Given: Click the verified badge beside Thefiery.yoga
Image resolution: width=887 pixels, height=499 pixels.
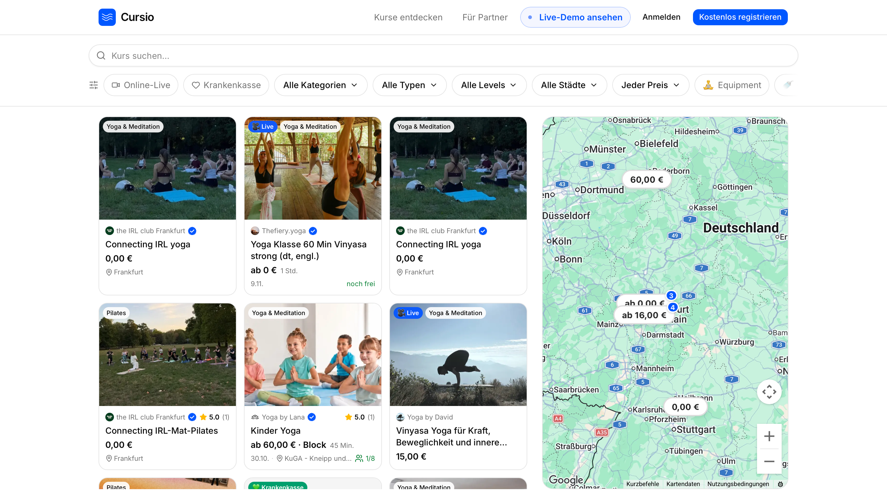Looking at the screenshot, I should 313,231.
